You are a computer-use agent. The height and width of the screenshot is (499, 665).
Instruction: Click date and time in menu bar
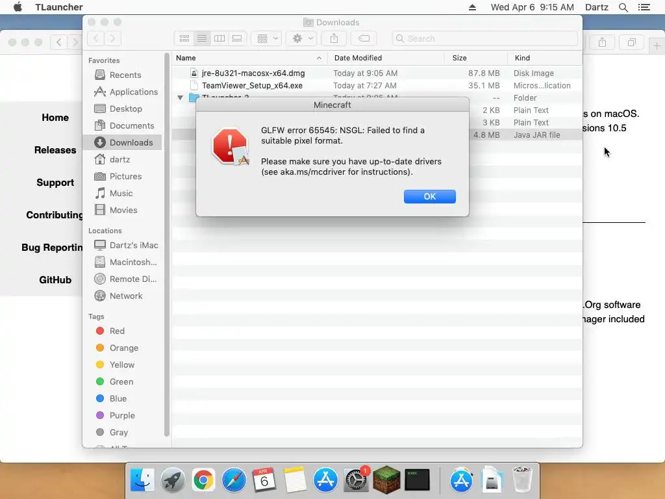[533, 7]
